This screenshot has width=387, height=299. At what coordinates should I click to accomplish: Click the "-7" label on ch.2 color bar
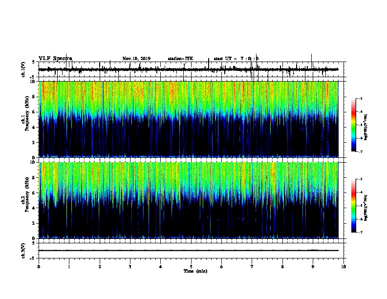pos(360,233)
